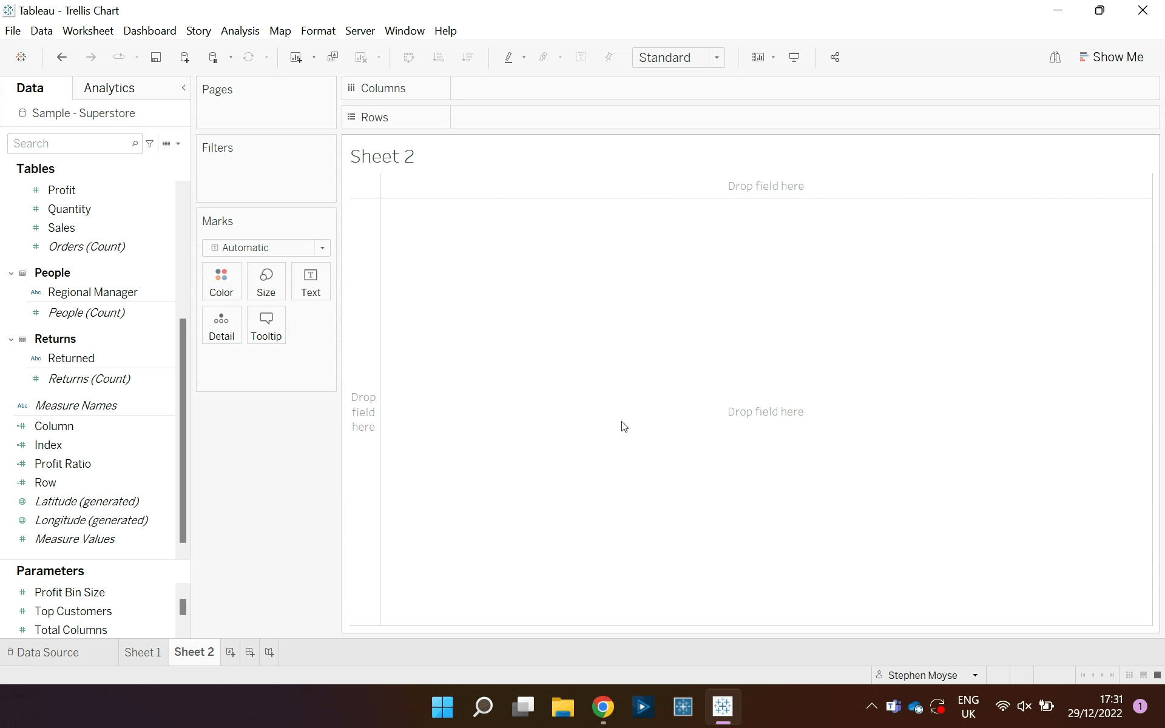Click the New Worksheet toolbar icon
Viewport: 1165px width, 728px height.
296,57
